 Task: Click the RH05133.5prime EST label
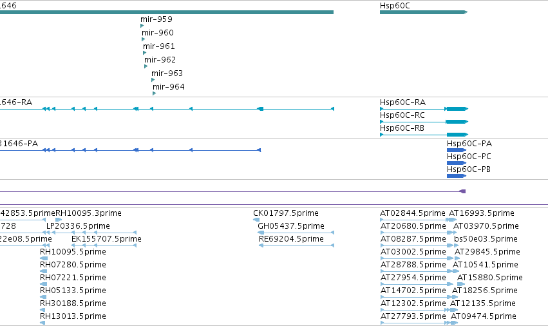coord(73,291)
